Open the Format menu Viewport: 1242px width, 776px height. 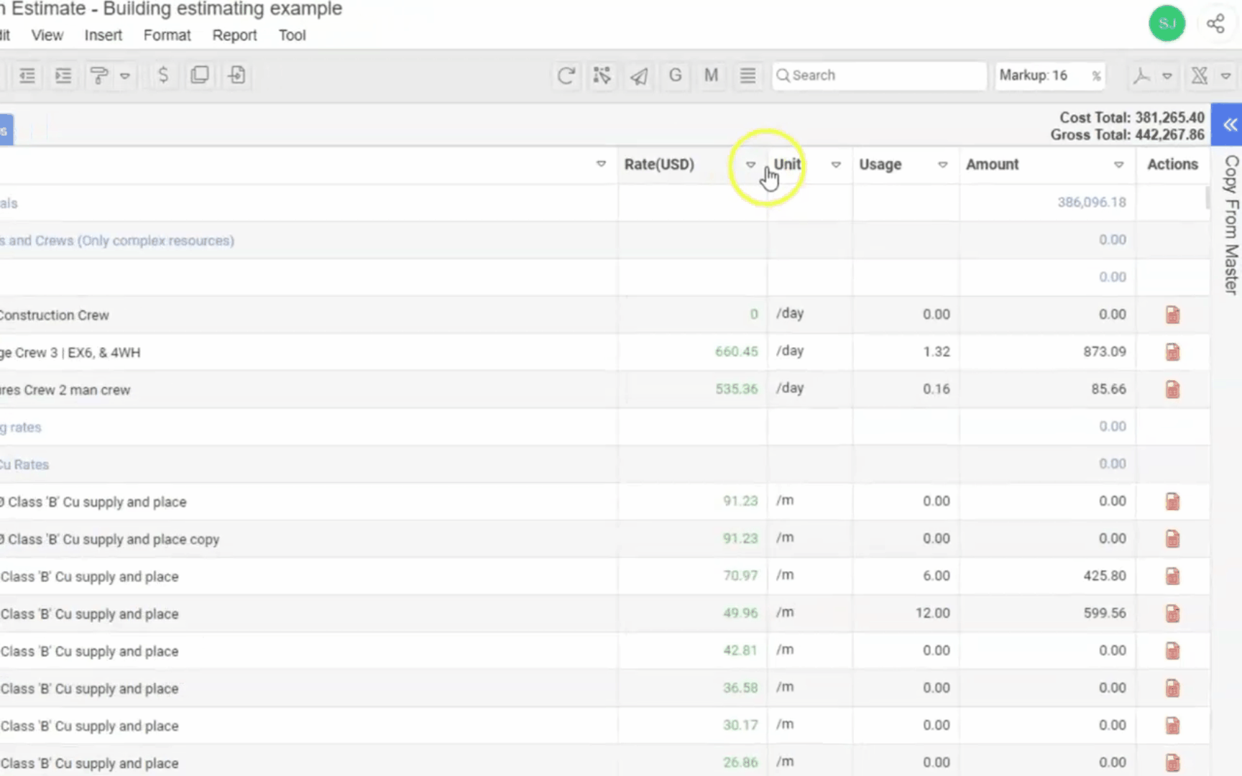pos(167,35)
